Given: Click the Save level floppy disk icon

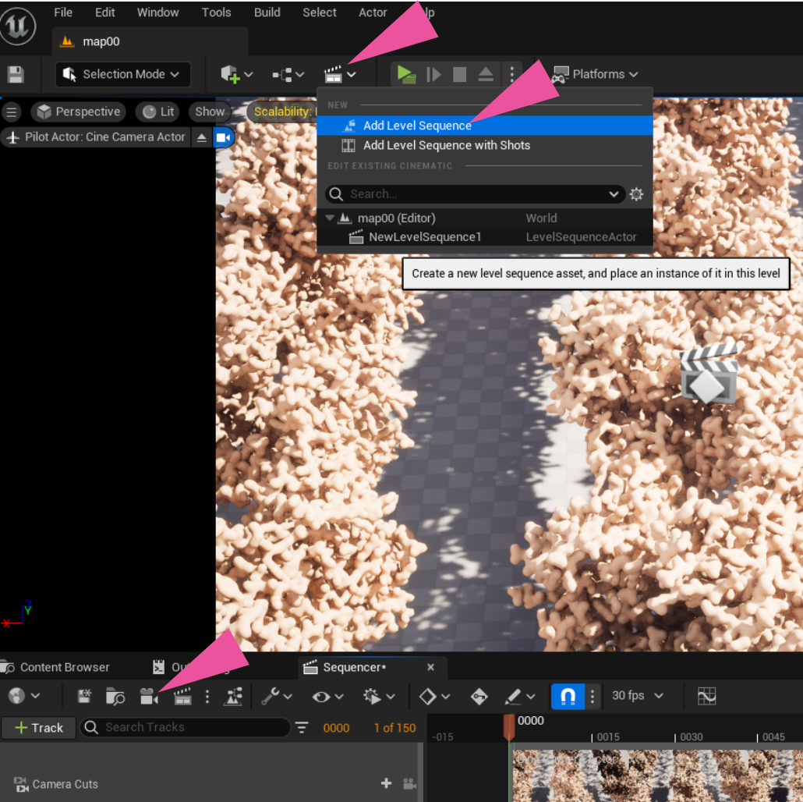Looking at the screenshot, I should [16, 74].
